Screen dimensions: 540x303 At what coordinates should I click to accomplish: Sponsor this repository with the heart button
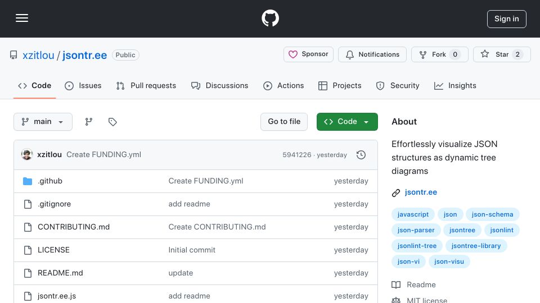[309, 54]
